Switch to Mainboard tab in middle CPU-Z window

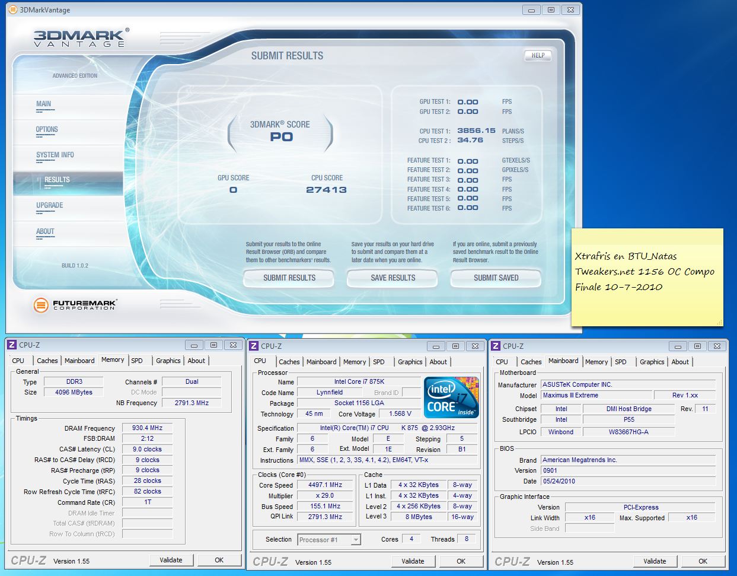[x=321, y=362]
